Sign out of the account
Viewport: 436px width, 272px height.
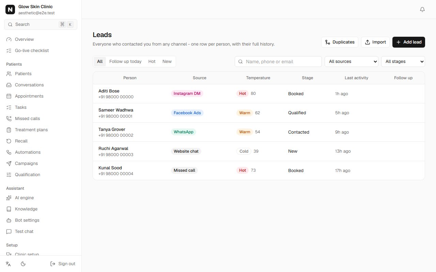click(63, 264)
